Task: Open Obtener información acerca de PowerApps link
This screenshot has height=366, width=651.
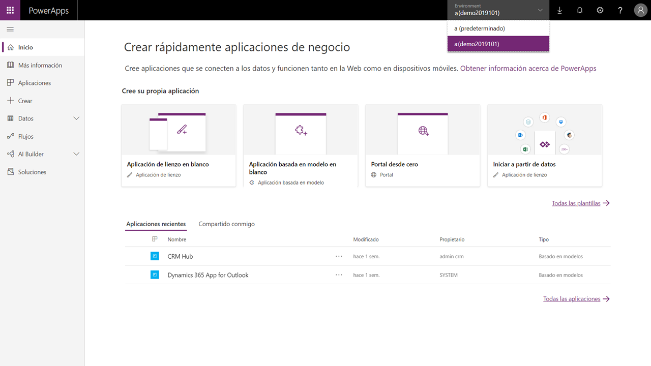Action: [528, 68]
